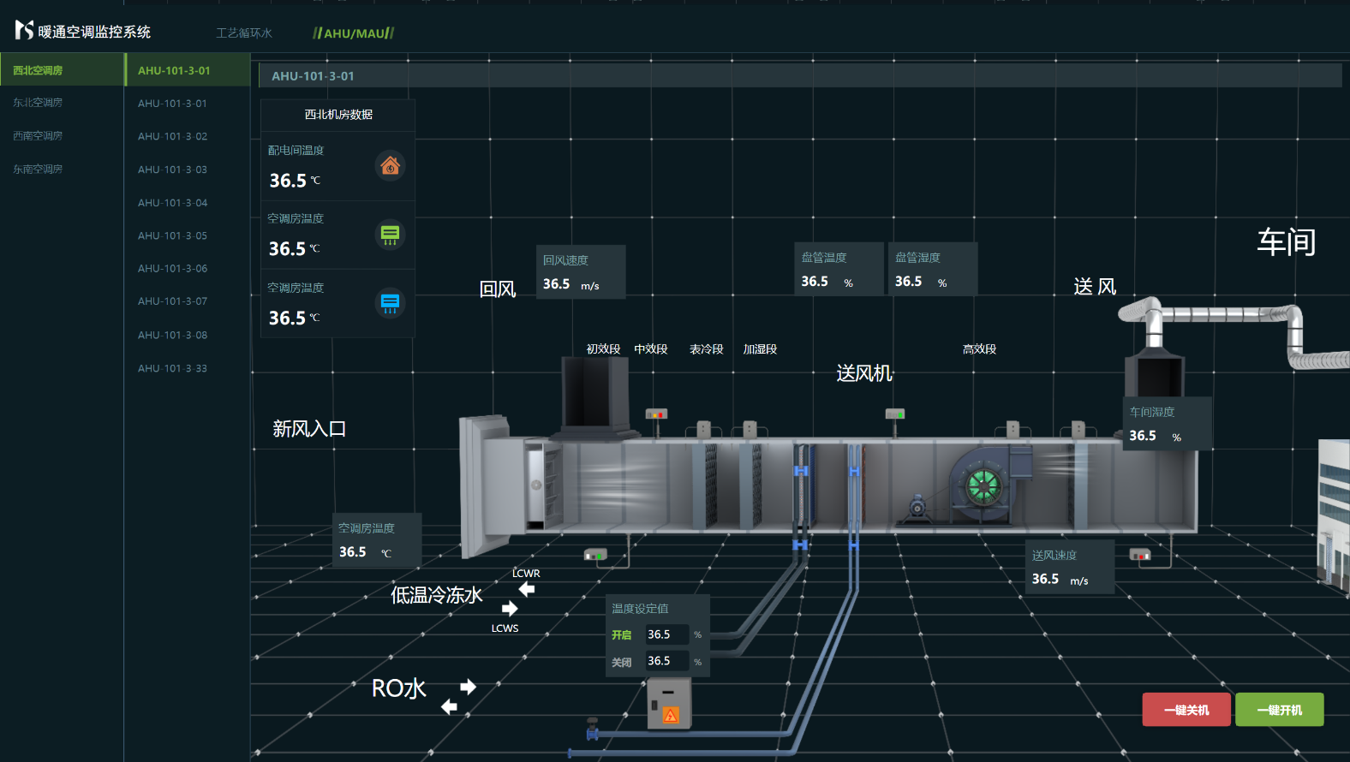This screenshot has height=762, width=1350.
Task: Click the system logo at top left
Action: [24, 31]
